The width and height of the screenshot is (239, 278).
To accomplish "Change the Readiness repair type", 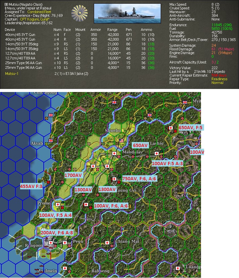I will 219,79.
